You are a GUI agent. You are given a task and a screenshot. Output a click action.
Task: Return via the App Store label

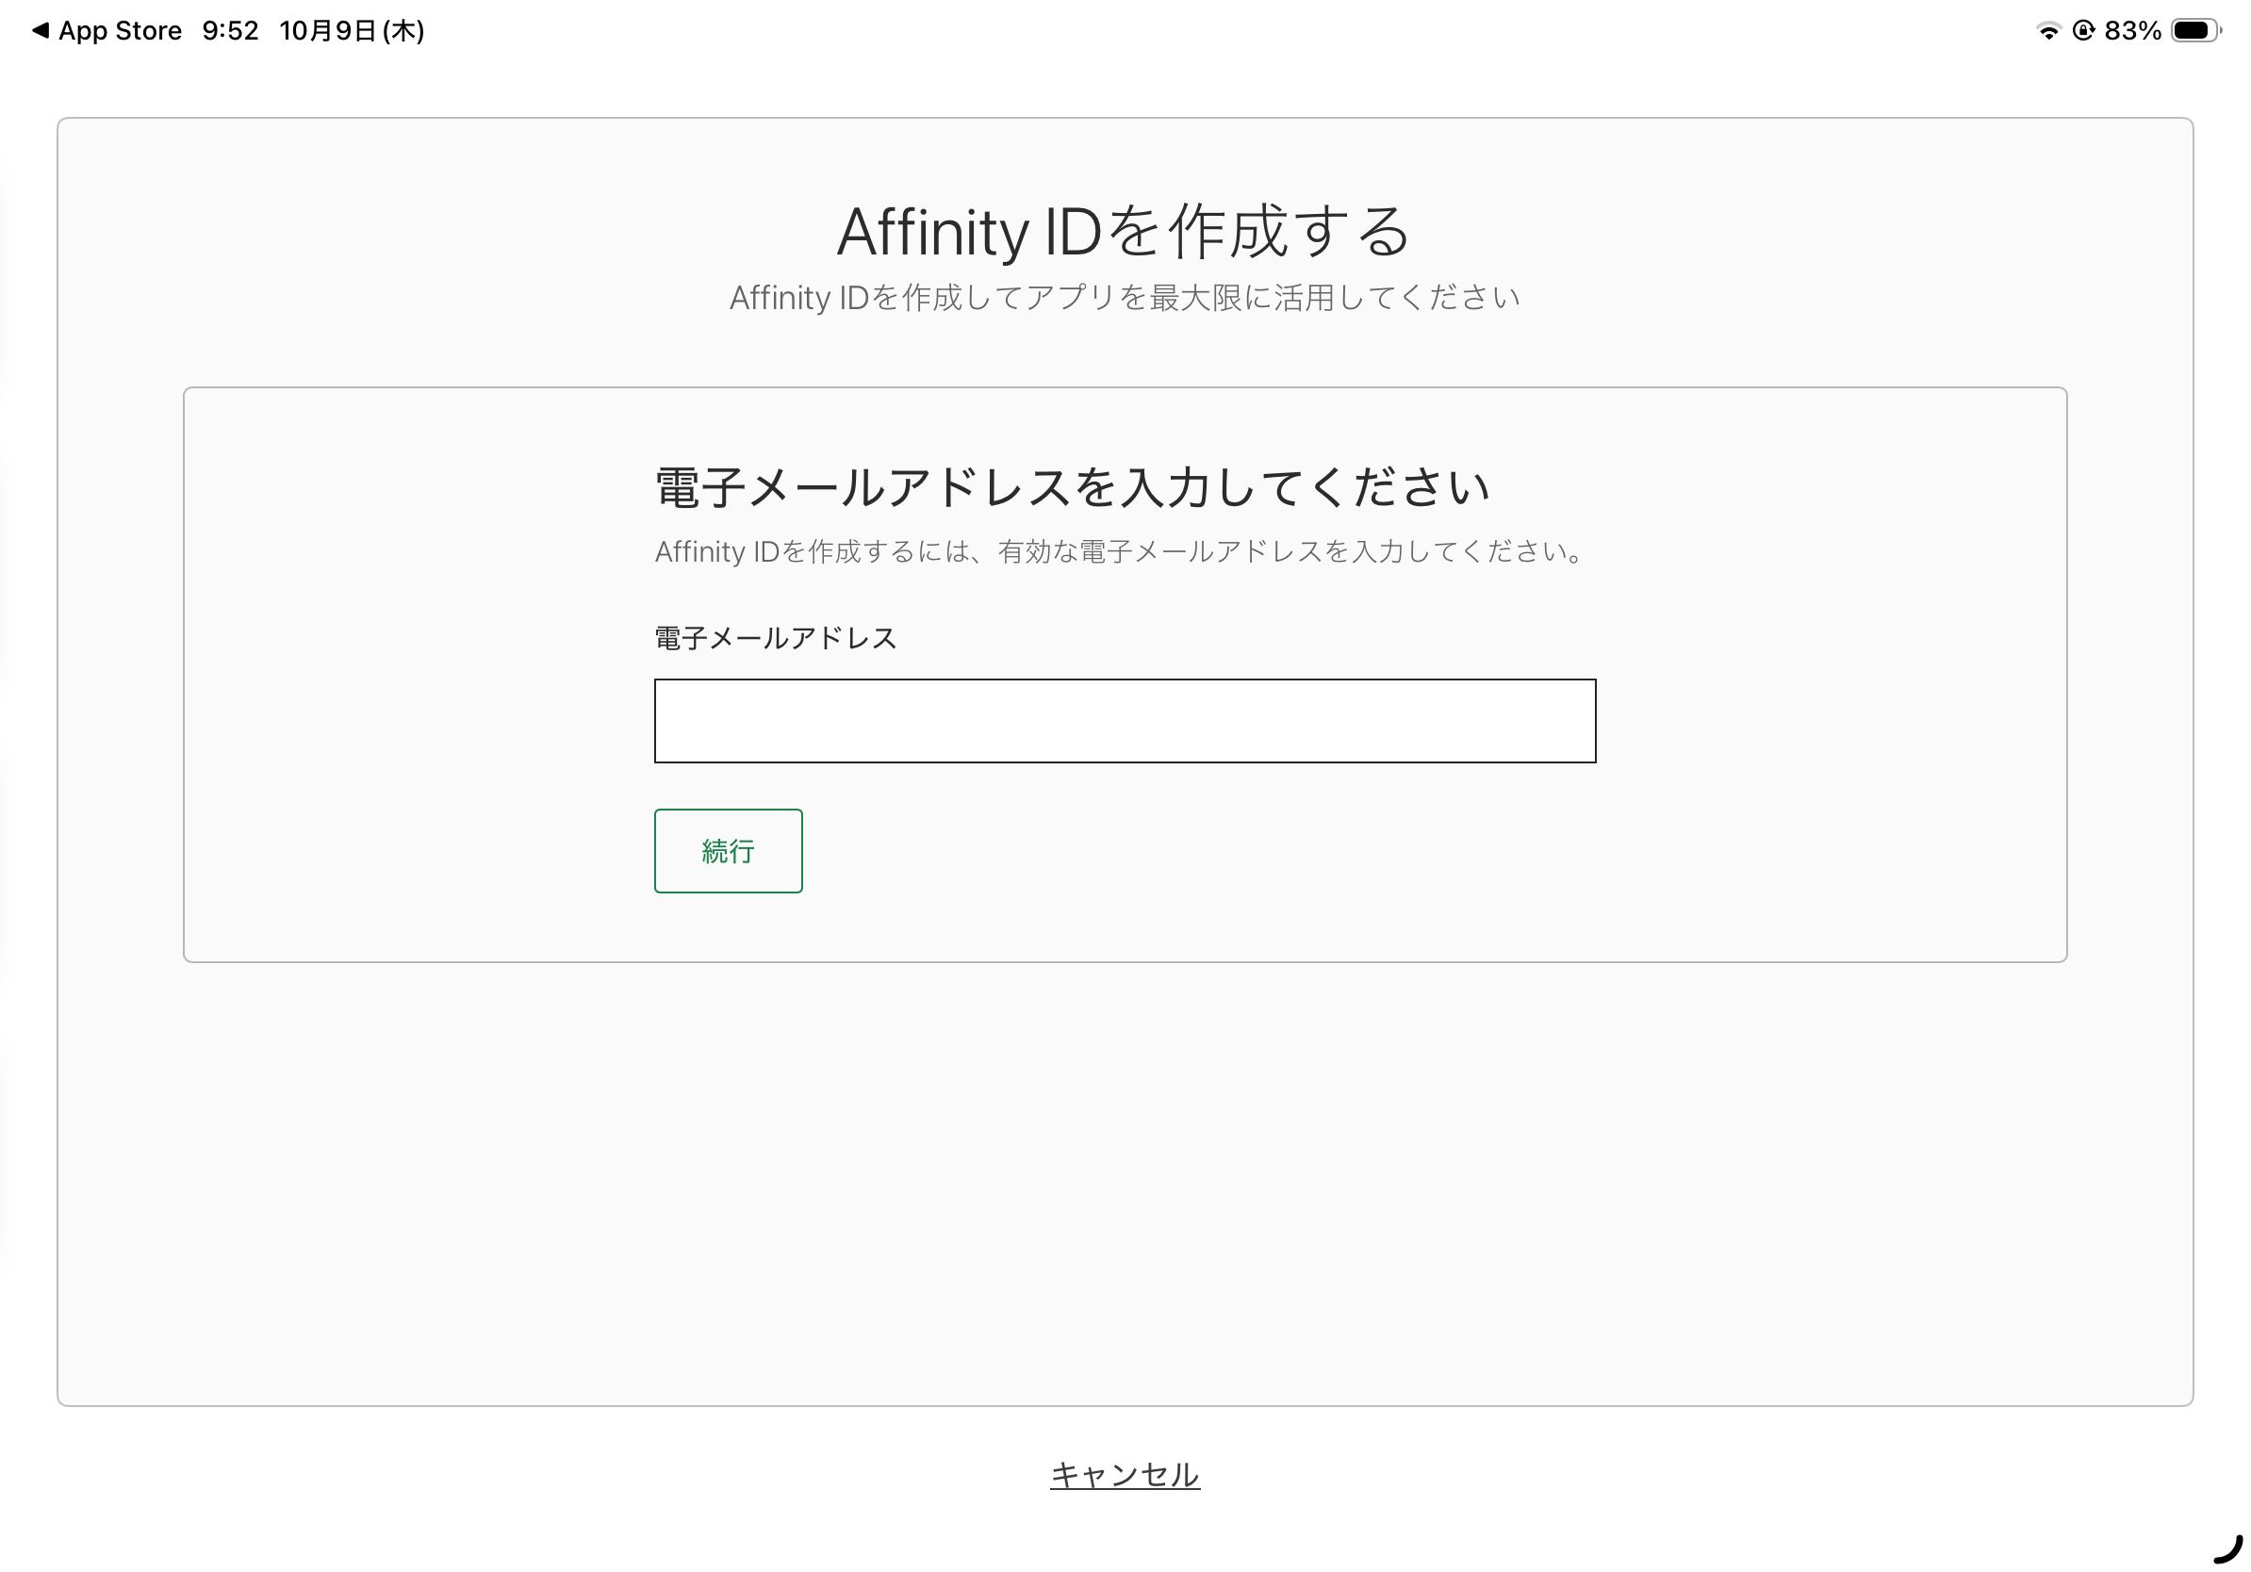(x=120, y=31)
